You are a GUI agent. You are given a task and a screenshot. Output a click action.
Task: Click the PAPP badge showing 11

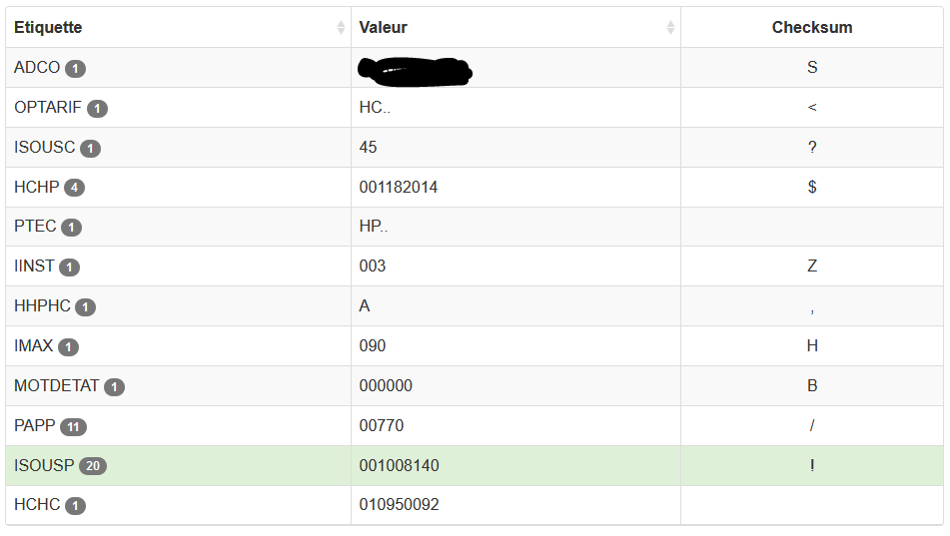pyautogui.click(x=73, y=427)
